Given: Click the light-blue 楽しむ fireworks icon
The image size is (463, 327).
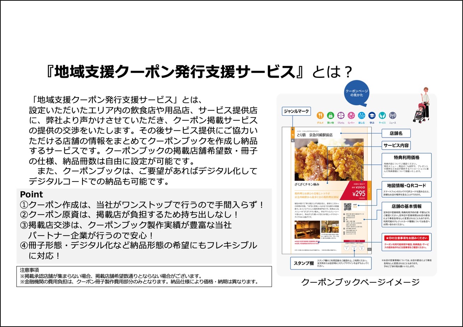Looking at the screenshot, I should [361, 115].
